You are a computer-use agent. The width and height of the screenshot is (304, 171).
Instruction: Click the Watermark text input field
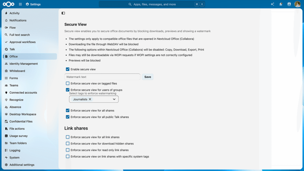102,77
